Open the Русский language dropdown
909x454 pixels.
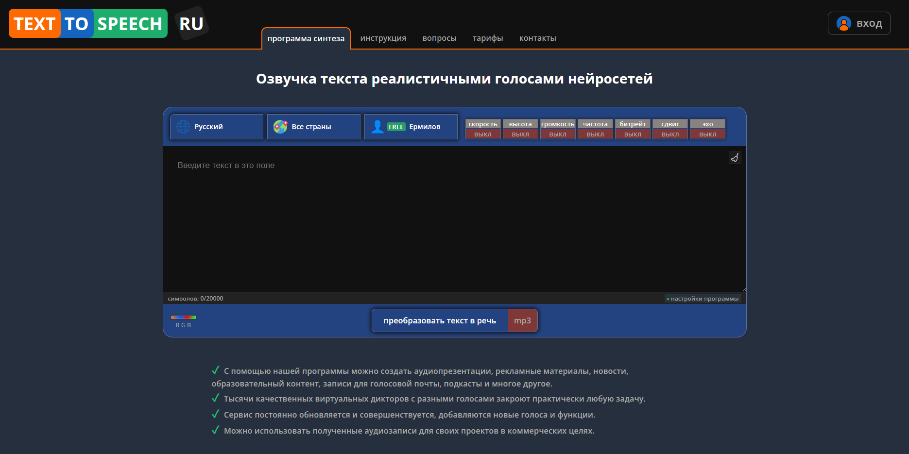(217, 127)
